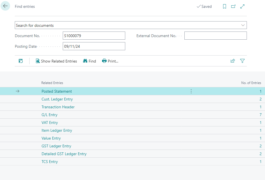Focus the External Document No. field
This screenshot has width=265, height=180.
215,36
